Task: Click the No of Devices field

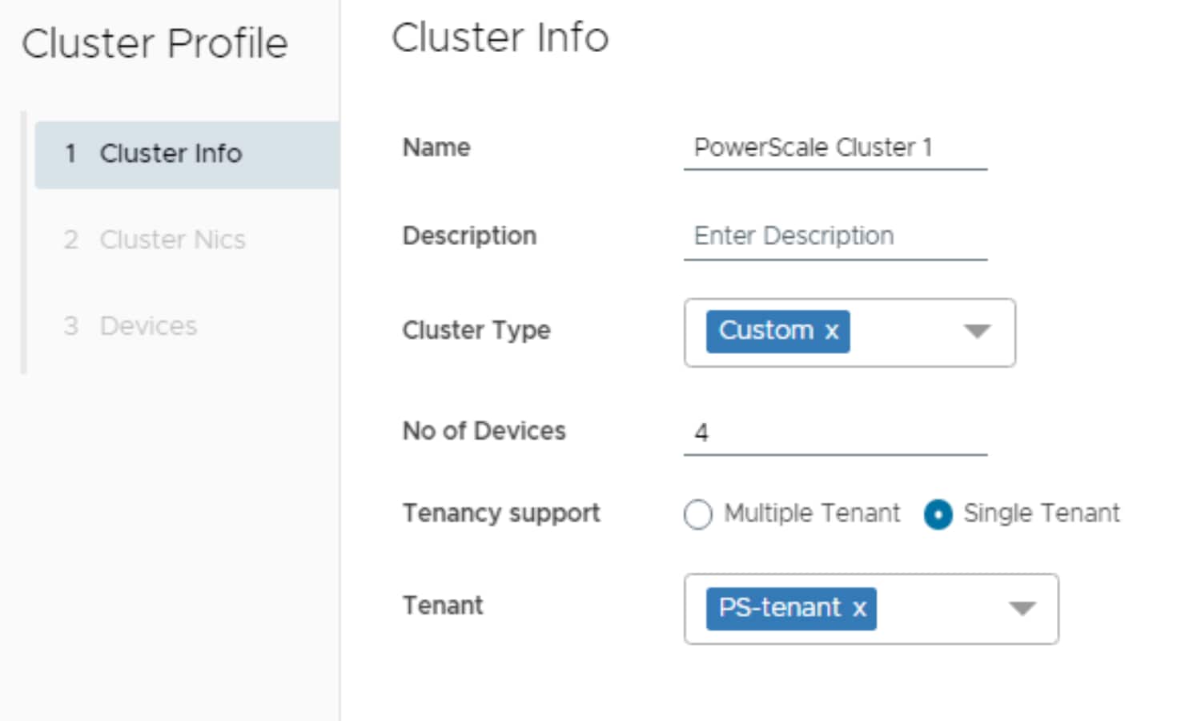Action: pyautogui.click(x=835, y=433)
